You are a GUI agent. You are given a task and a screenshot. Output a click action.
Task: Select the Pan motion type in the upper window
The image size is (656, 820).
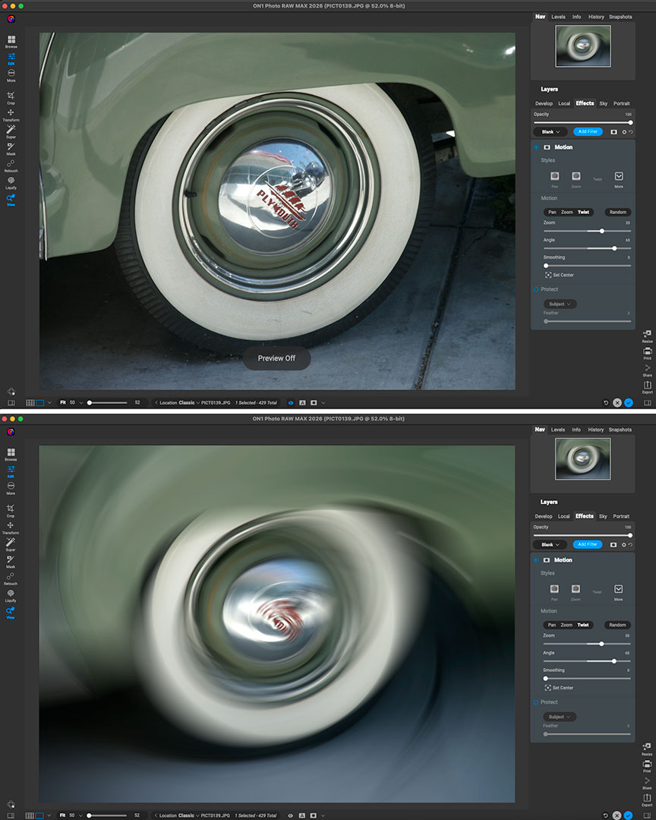click(552, 212)
